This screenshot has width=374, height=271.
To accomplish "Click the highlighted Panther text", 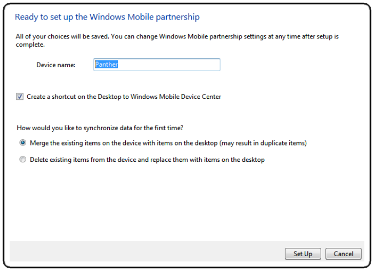I will point(106,65).
